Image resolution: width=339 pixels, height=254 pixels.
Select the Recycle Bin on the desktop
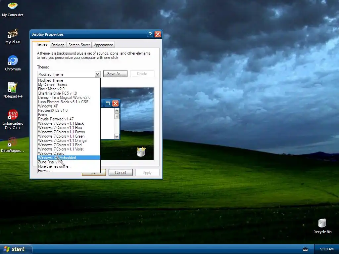pos(322,226)
